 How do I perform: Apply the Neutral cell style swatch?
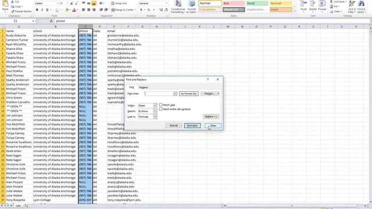281,3
